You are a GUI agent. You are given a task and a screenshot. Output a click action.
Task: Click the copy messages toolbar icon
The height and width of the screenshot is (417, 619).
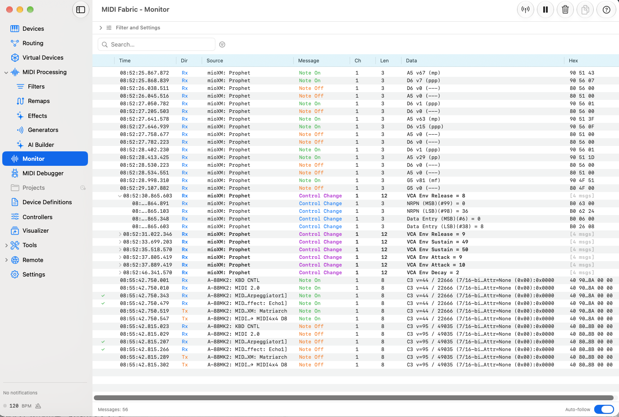(x=585, y=9)
